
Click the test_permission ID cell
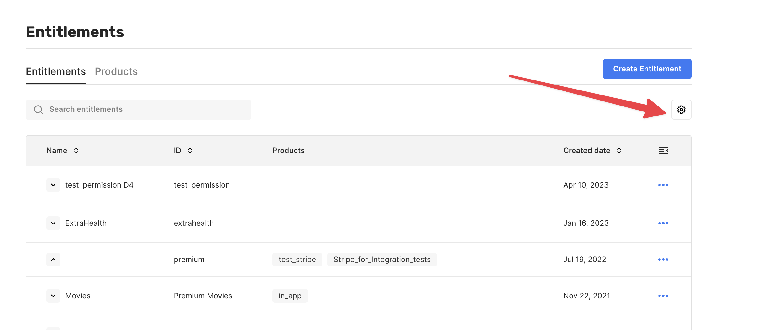coord(202,185)
